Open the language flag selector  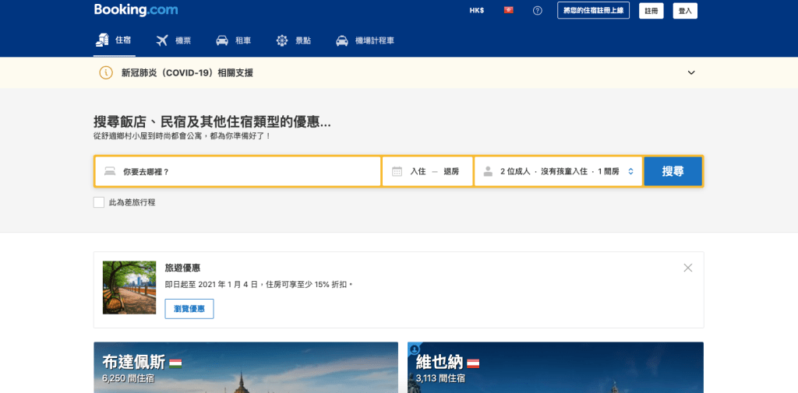tap(509, 11)
